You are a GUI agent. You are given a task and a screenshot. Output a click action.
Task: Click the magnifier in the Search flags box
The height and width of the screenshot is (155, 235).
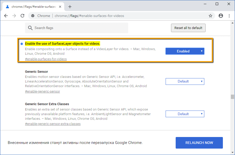[30, 28]
